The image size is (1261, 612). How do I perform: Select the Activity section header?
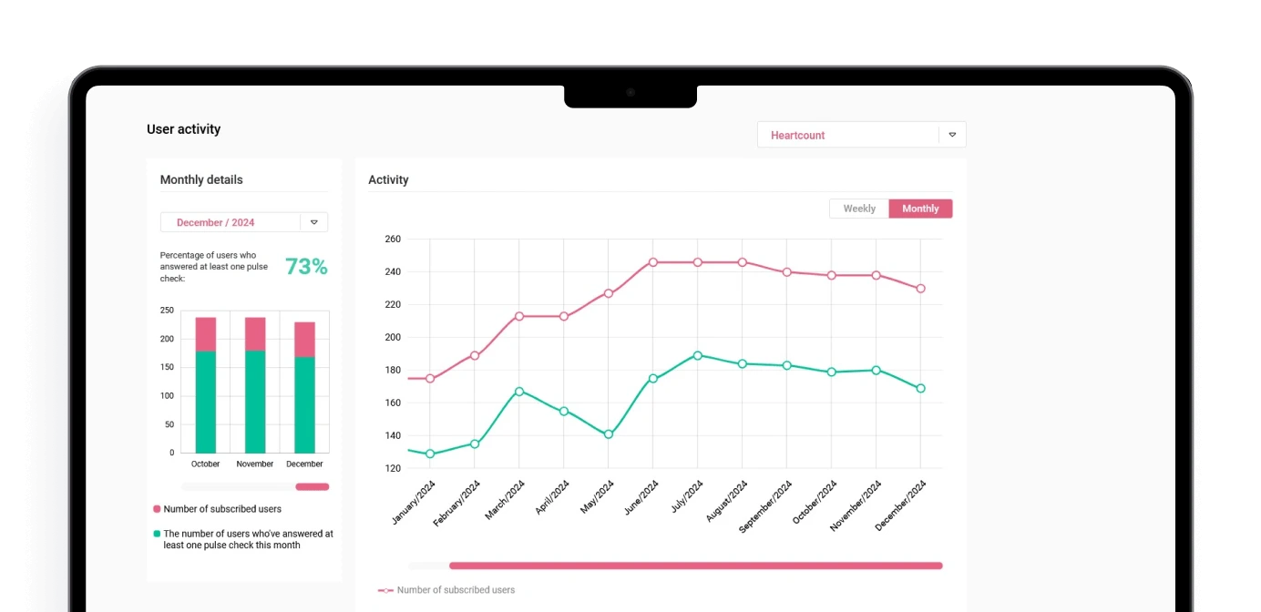[389, 179]
